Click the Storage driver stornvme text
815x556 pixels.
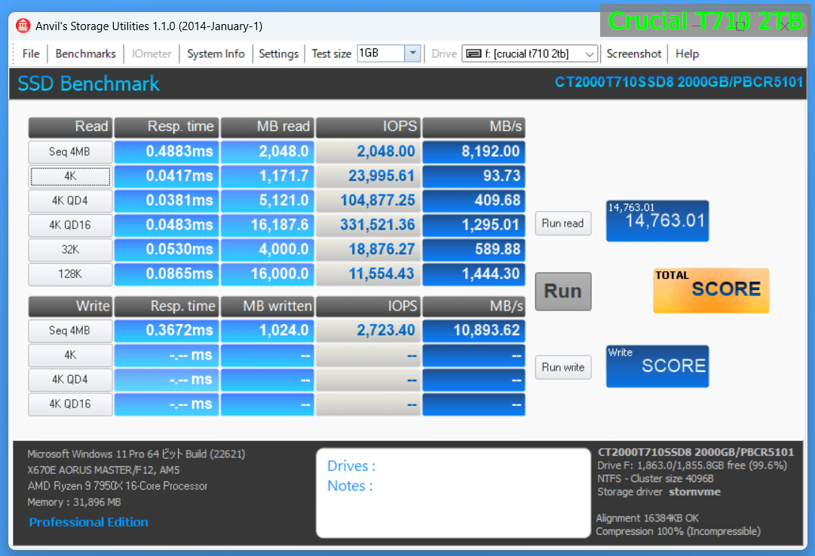pos(658,492)
